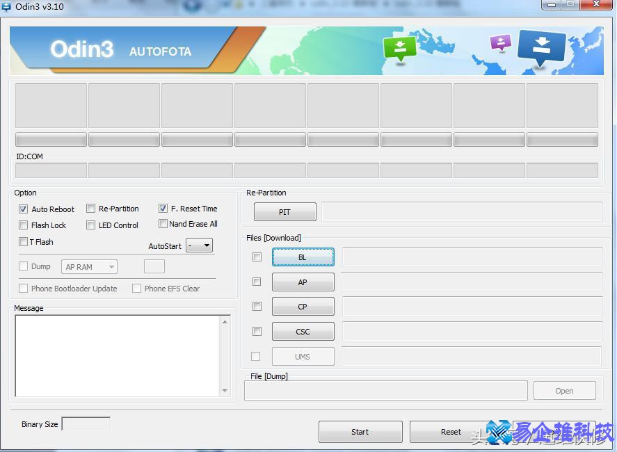Tick the checkbox beside the AP file
Viewport: 617px width, 452px height.
[x=257, y=282]
